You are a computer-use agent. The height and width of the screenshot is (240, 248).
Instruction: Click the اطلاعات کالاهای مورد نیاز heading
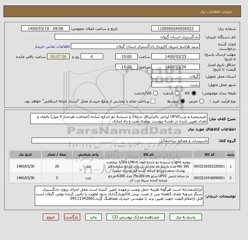[212, 129]
